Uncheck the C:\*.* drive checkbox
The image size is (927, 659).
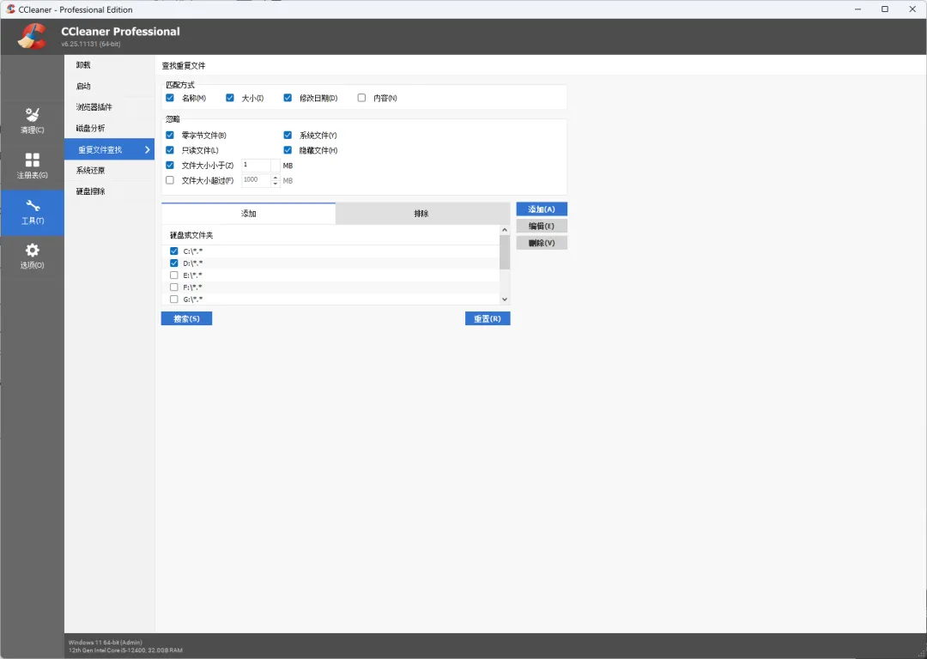(173, 251)
